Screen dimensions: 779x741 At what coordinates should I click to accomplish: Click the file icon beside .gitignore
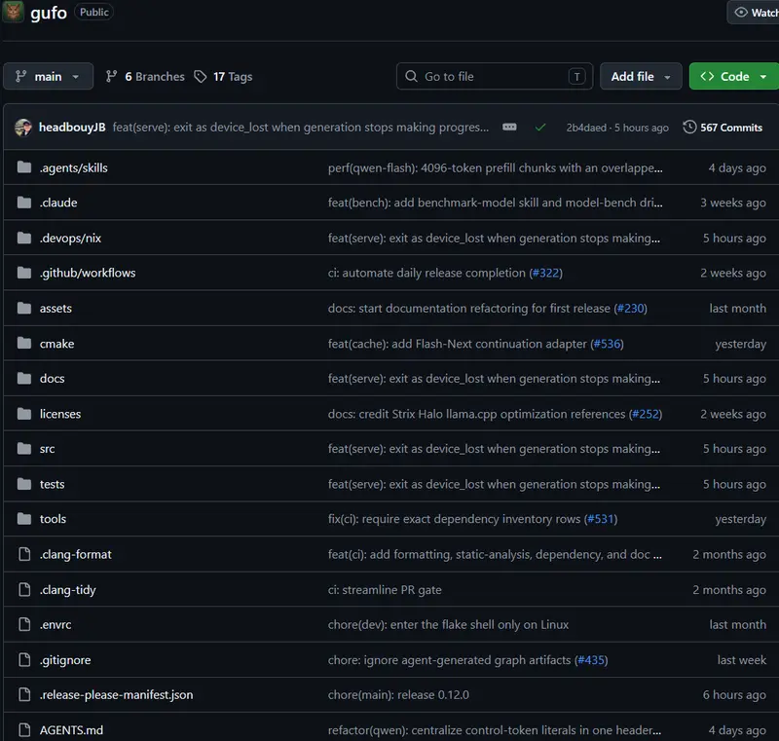click(24, 659)
